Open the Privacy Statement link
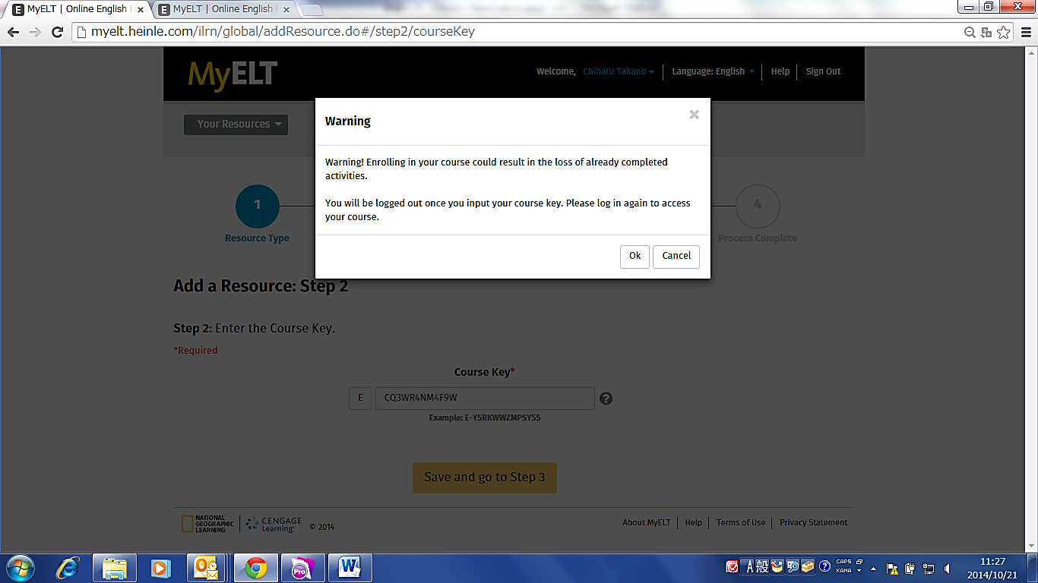 click(x=813, y=522)
